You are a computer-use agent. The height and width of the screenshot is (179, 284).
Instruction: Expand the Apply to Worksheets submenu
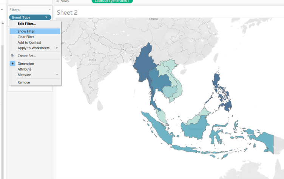(x=57, y=48)
